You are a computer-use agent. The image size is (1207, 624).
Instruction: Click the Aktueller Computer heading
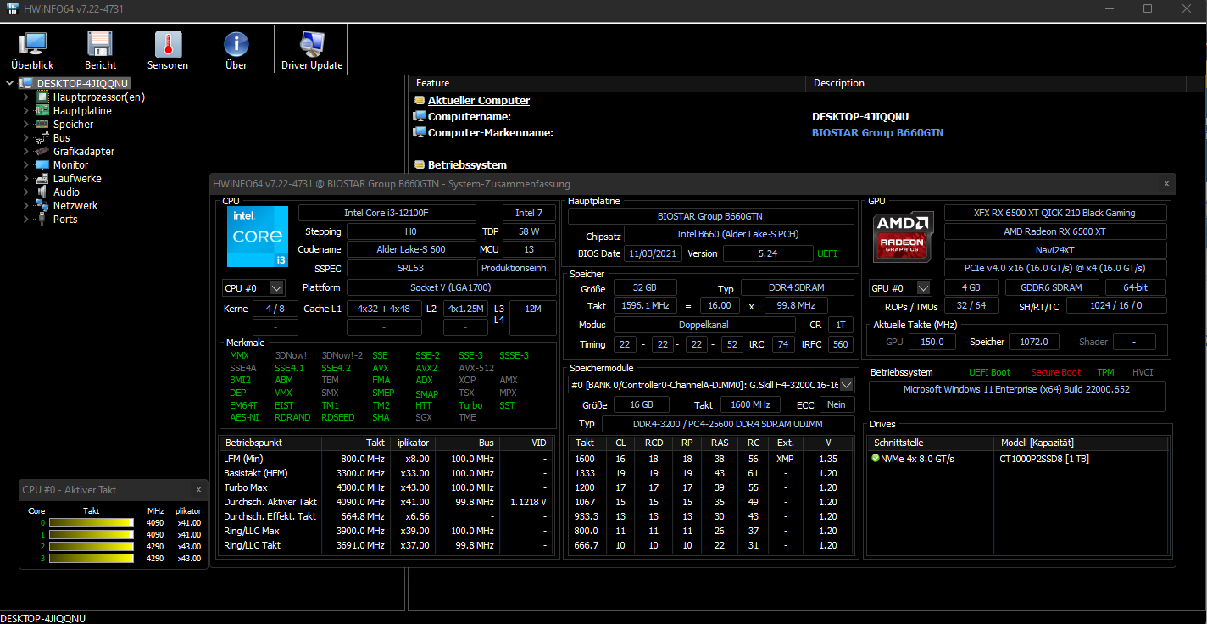pos(479,100)
